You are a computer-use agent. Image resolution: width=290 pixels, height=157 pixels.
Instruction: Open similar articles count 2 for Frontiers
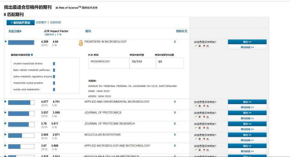point(175,42)
